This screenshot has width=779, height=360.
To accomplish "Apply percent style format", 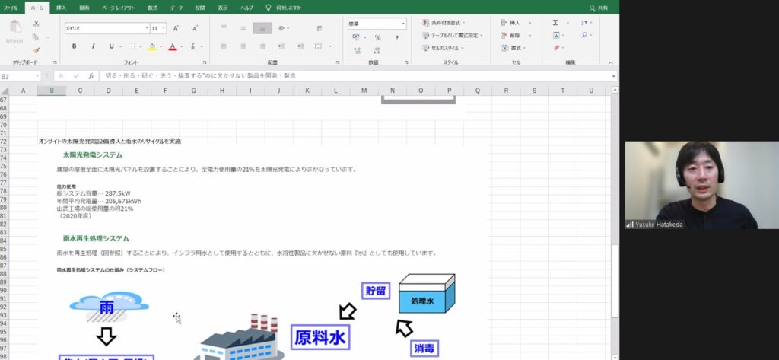I will [x=377, y=37].
